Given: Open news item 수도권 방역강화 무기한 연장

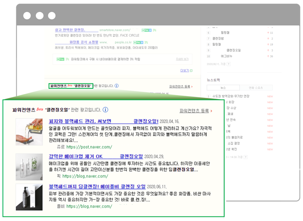Looking at the screenshot, I should 231,96.
